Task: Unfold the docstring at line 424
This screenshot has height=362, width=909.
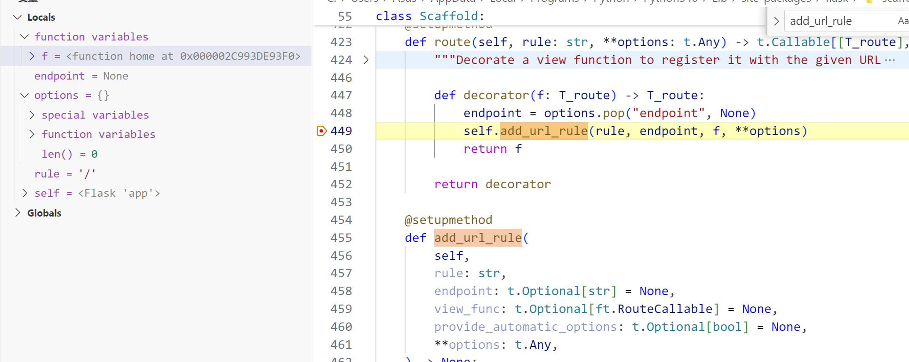Action: (366, 60)
